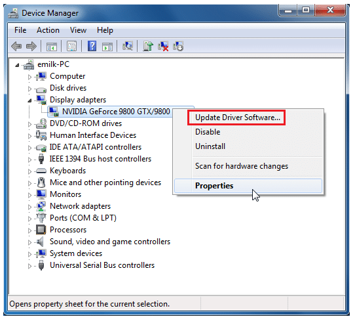355x323 pixels.
Task: Click the Keyboards icon
Action: pyautogui.click(x=41, y=171)
